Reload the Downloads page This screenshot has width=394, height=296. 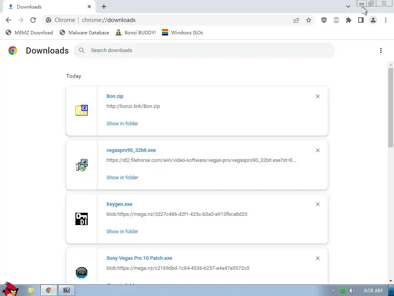point(33,20)
